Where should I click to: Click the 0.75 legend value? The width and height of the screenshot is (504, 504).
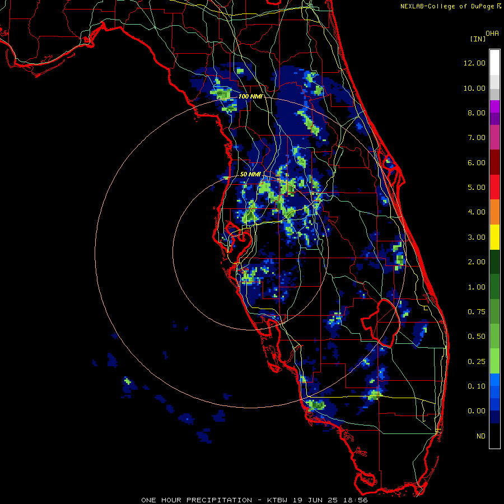pos(477,312)
